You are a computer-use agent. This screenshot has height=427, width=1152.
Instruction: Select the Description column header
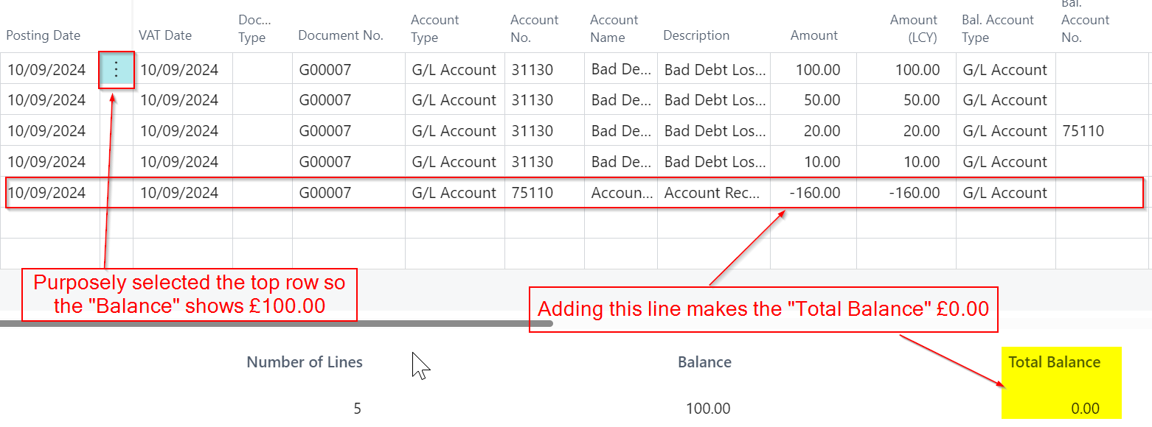[x=695, y=35]
